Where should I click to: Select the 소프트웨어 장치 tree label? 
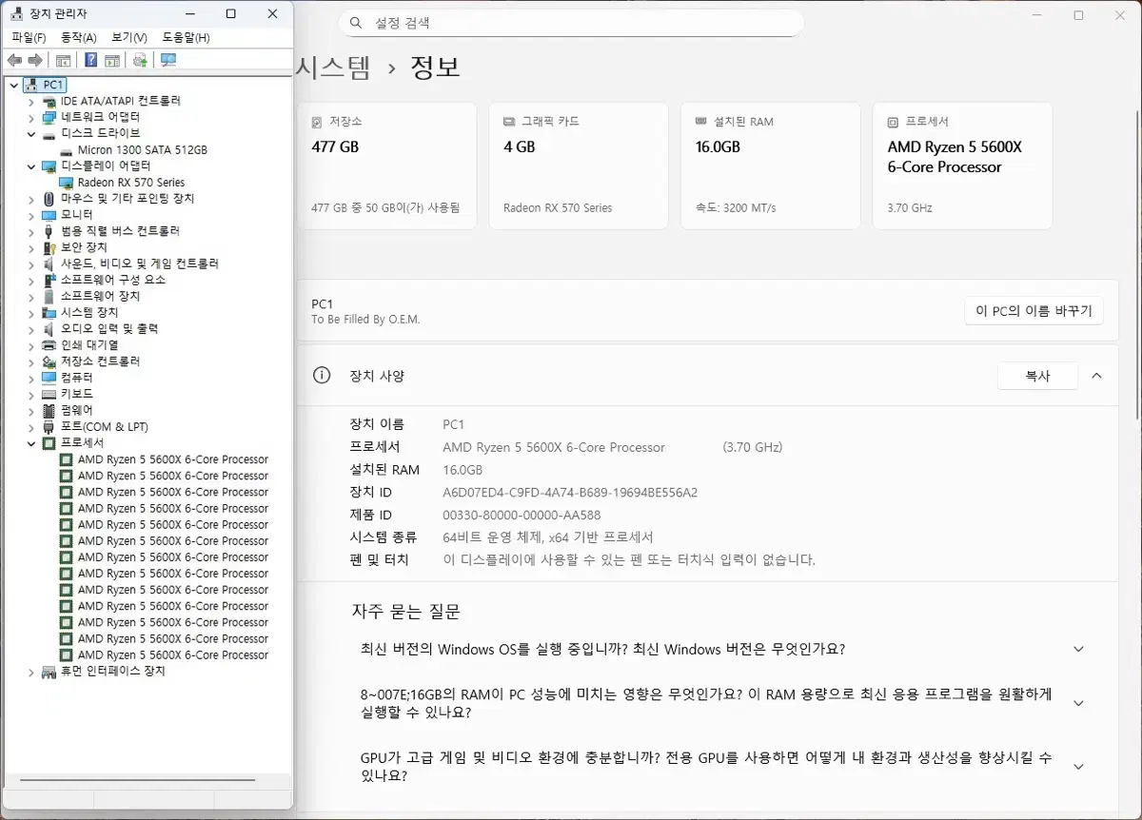100,297
